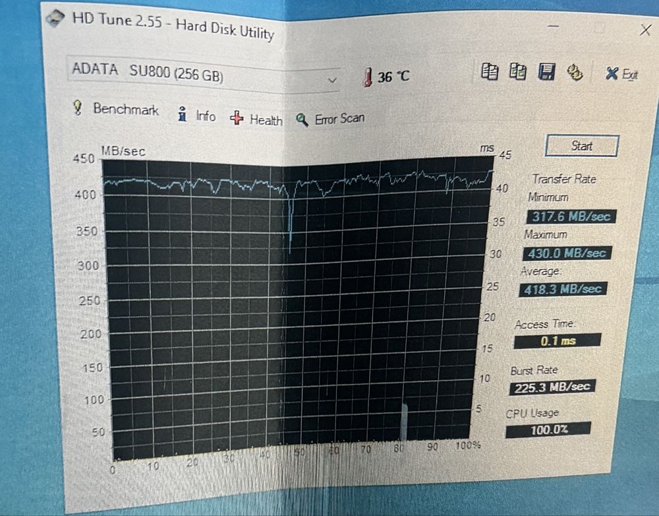Image resolution: width=659 pixels, height=516 pixels.
Task: Click the 36 °C temperature reading
Action: pyautogui.click(x=393, y=77)
